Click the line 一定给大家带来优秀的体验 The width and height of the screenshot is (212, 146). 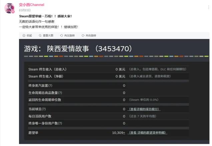pos(49,27)
